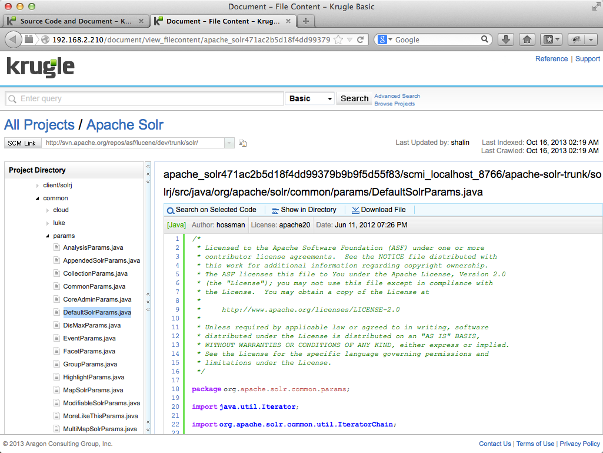Viewport: 603px width, 453px height.
Task: Open the browser add-on toolbar dropdown arrow
Action: pos(591,39)
